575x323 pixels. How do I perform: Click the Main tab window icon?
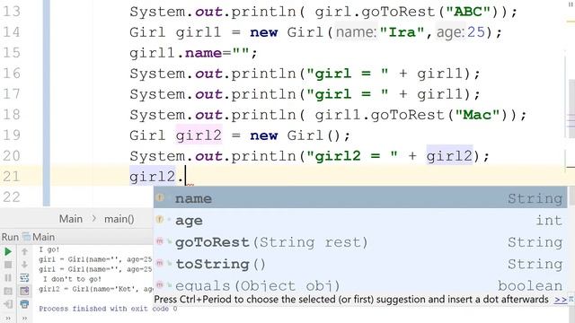(x=26, y=237)
